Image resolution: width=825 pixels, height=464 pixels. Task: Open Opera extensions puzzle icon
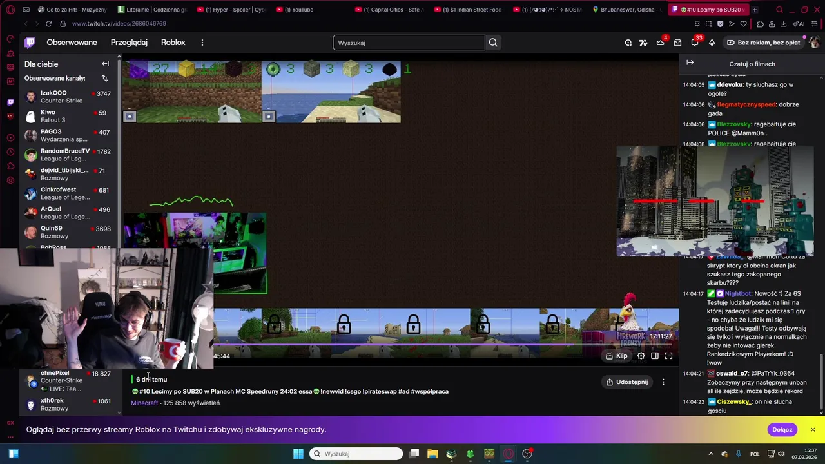(761, 24)
